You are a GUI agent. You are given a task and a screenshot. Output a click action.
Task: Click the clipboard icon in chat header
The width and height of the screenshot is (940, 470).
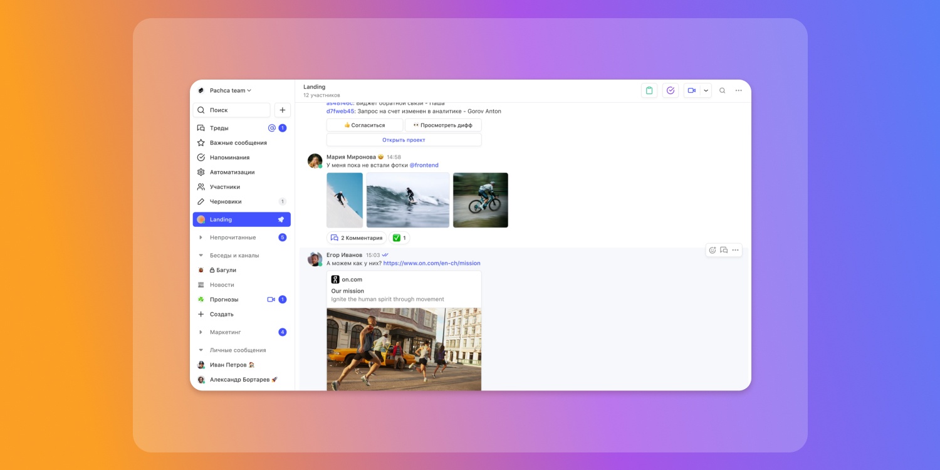(649, 91)
